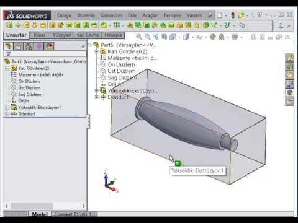
Task: Expand Katı Gövdeler(2) in left tree
Action: [x=7, y=68]
